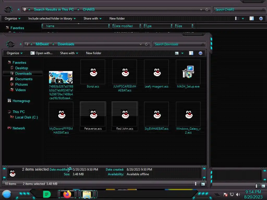
Task: Click New folder in Downloads window
Action: tap(94, 53)
